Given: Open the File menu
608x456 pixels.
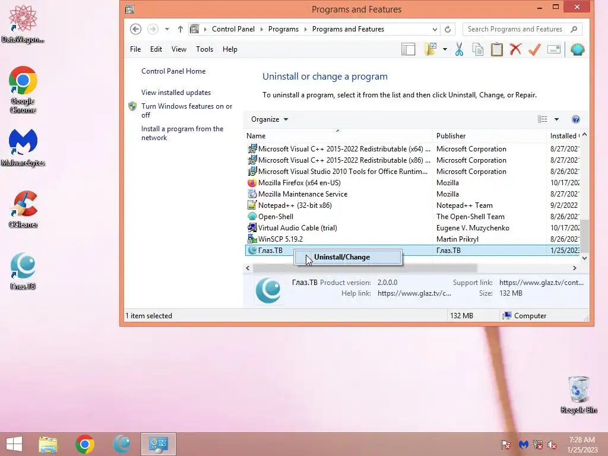Looking at the screenshot, I should (135, 49).
